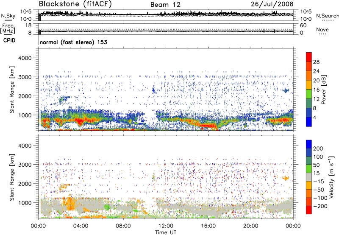
Task: Select the '08:00' time tick label
Action: (x=123, y=226)
